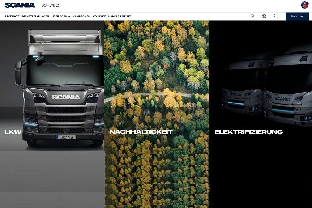Viewport: 312px width, 208px height.
Task: Open the Elektrifizierung heading
Action: point(248,132)
